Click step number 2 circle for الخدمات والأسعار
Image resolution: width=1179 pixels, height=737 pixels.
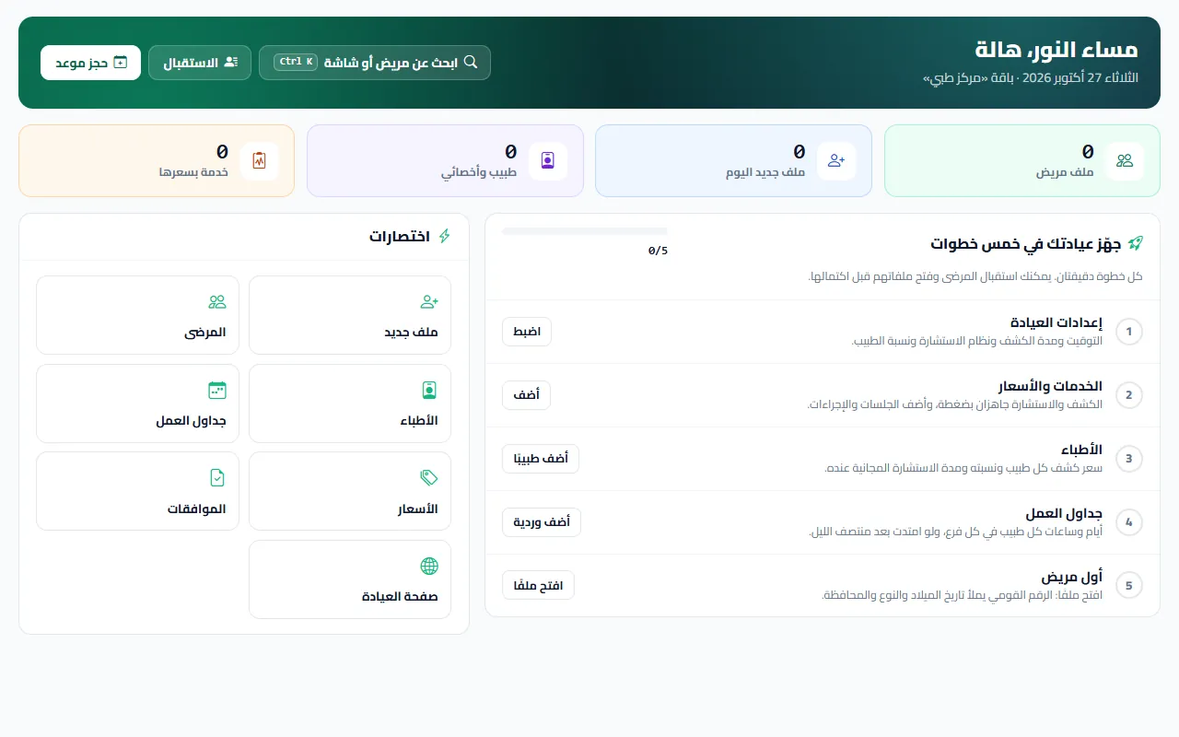[x=1129, y=395]
